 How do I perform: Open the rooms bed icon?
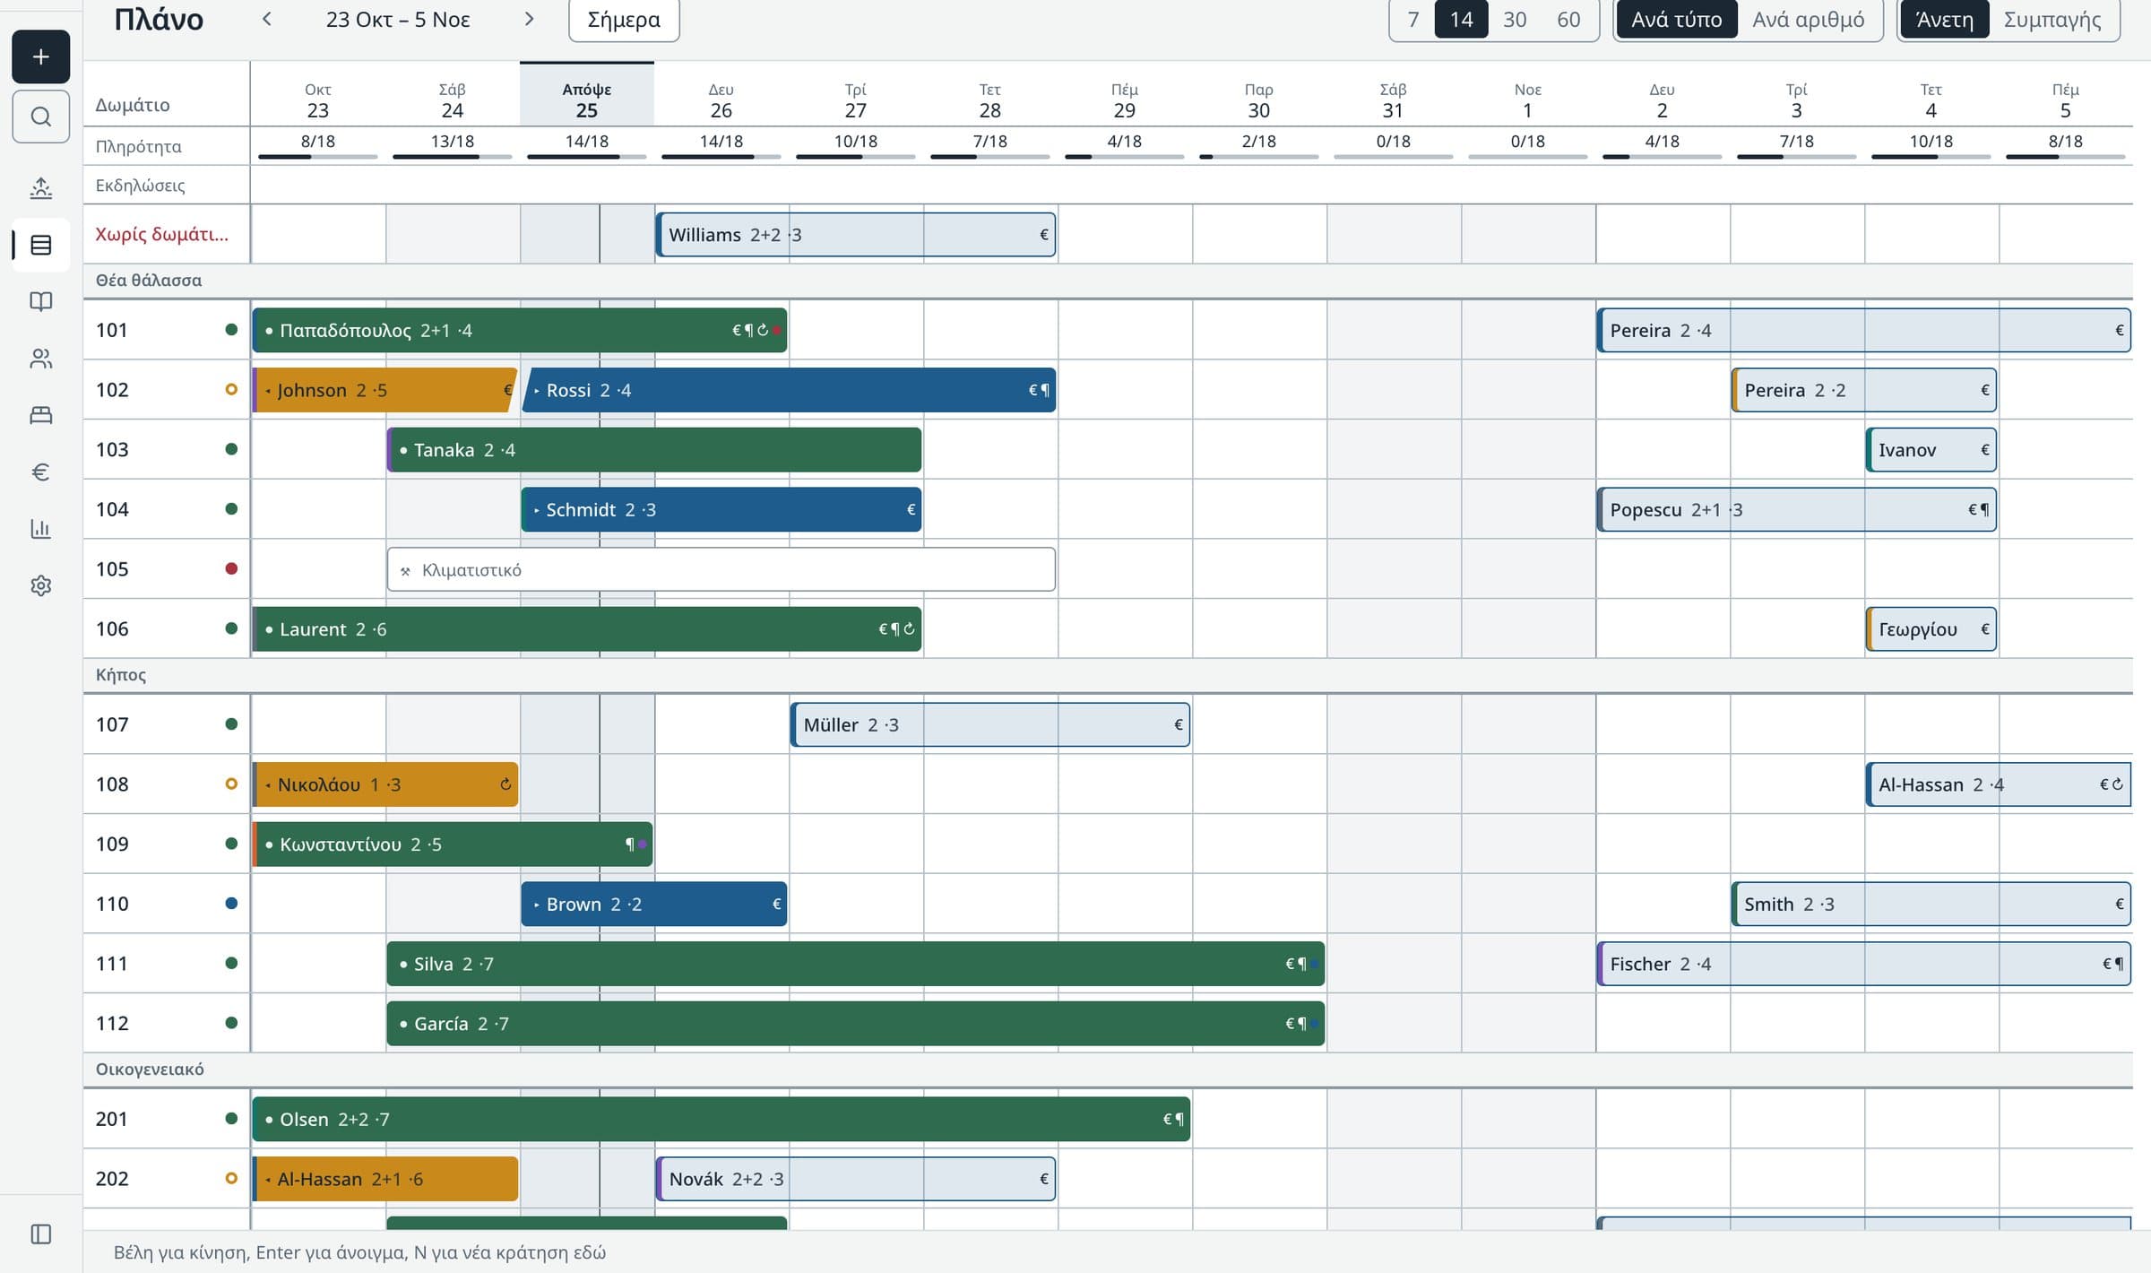click(40, 415)
